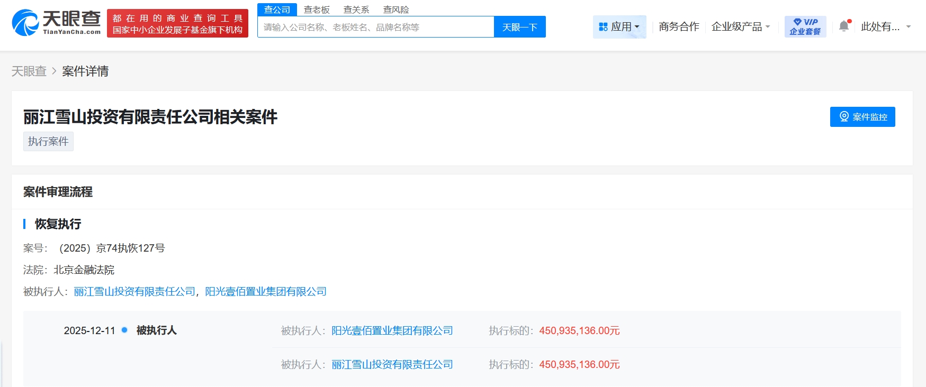926x387 pixels.
Task: Switch to the 查老板 tab
Action: [317, 10]
